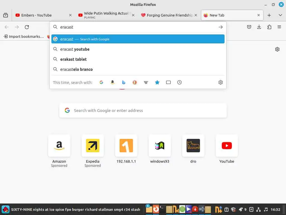Open the file manager folder with badge 6

(x=149, y=209)
